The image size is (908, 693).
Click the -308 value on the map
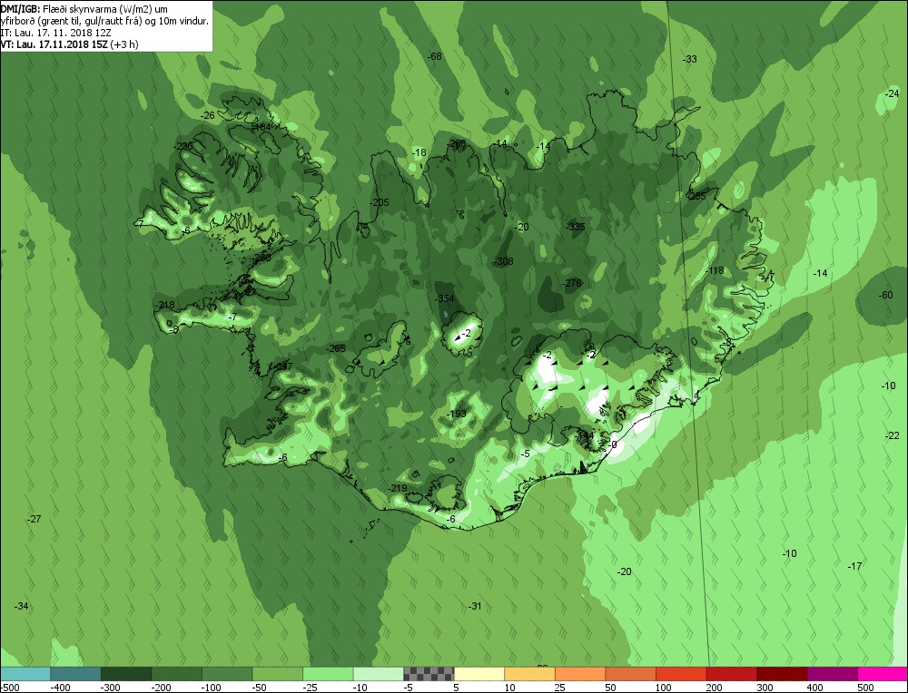[504, 261]
